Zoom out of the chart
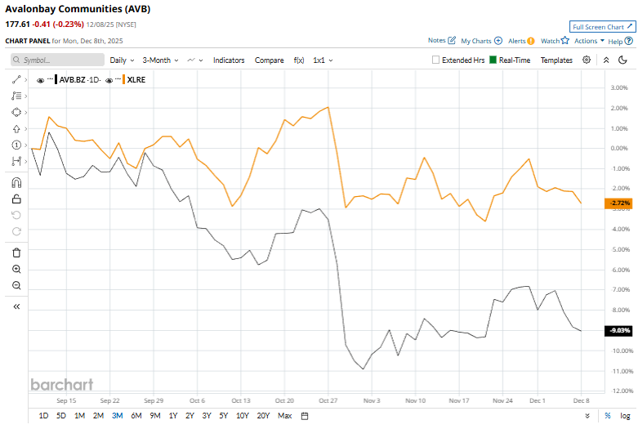638x429 pixels. click(x=16, y=285)
